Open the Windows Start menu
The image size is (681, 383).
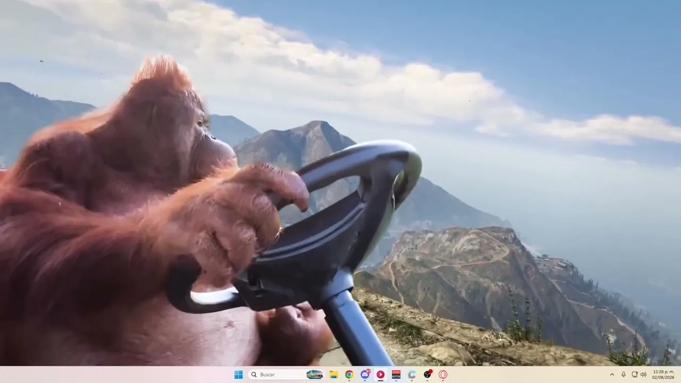click(238, 374)
